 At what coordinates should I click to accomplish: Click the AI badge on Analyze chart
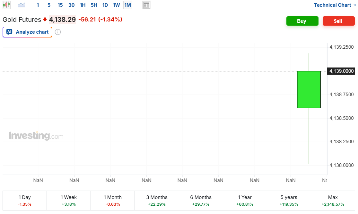pos(9,32)
